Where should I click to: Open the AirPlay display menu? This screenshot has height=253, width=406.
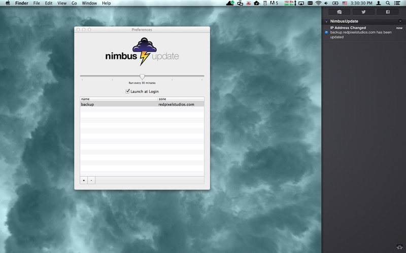pos(301,3)
